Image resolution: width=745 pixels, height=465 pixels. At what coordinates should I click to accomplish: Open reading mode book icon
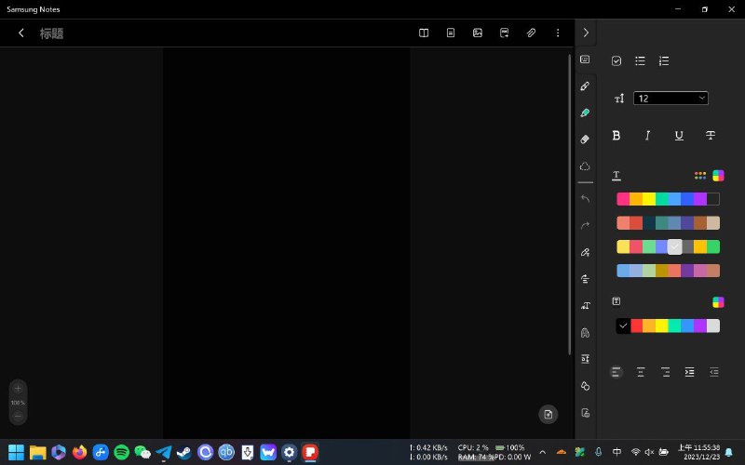(x=424, y=33)
